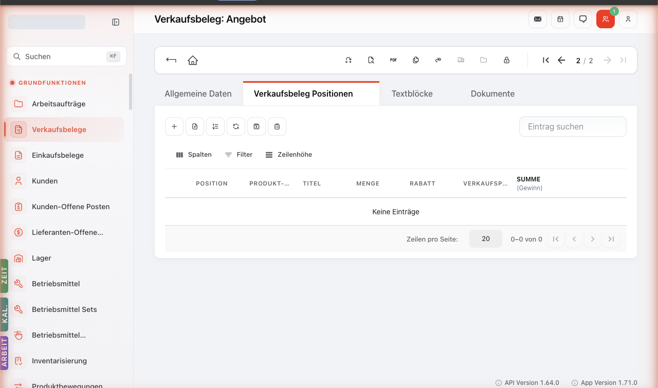Click the sidebar scrollbar
The height and width of the screenshot is (388, 658).
[131, 91]
